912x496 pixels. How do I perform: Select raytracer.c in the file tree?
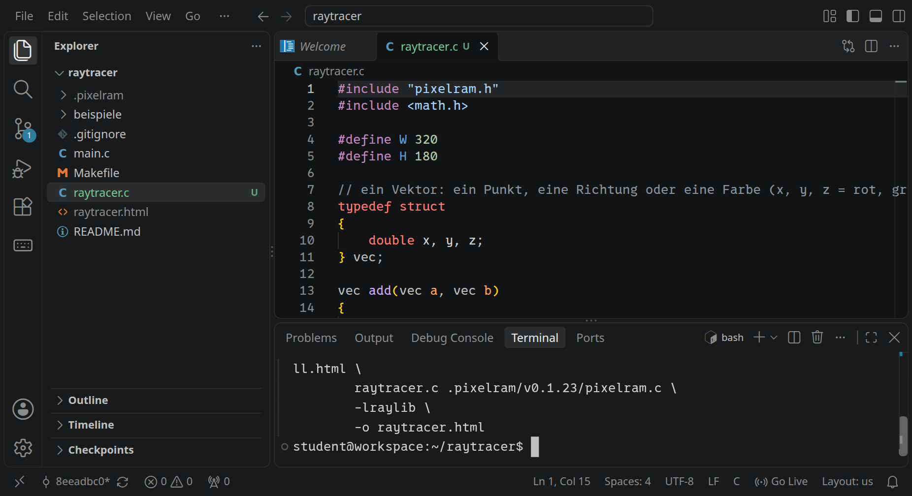(x=156, y=192)
